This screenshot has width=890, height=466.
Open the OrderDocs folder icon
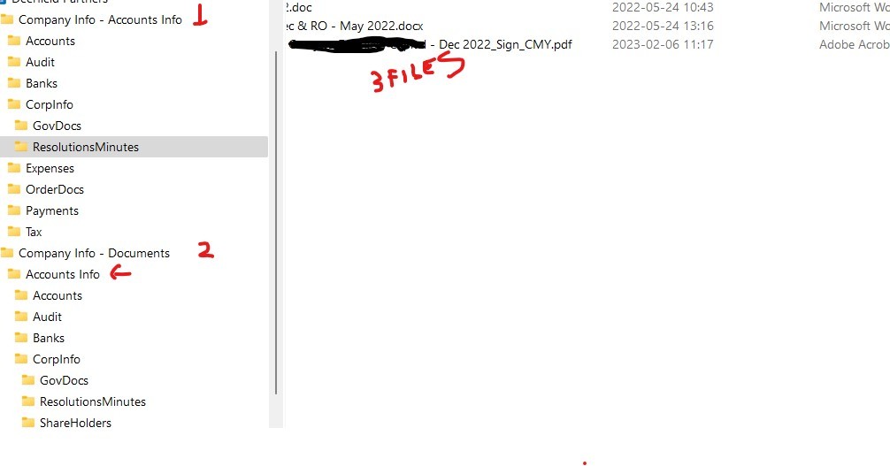[14, 189]
